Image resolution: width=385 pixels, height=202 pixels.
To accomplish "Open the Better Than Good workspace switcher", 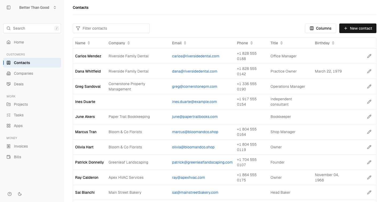I will [x=38, y=7].
